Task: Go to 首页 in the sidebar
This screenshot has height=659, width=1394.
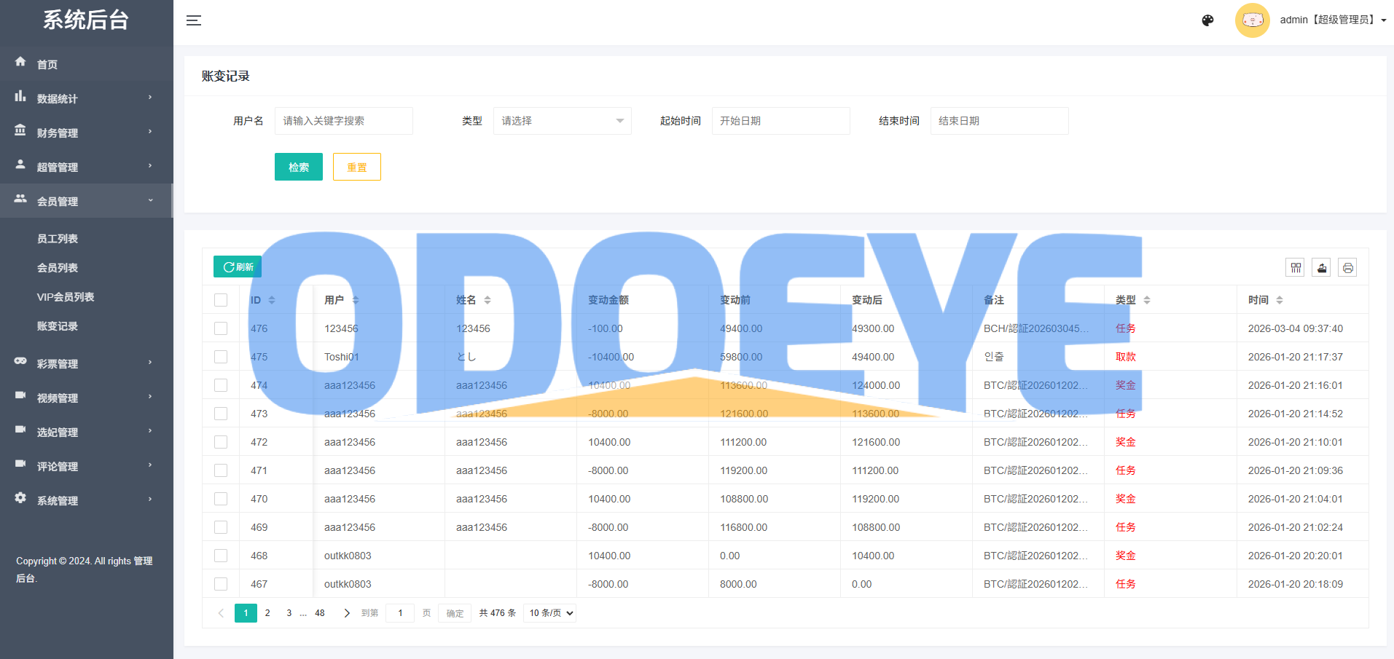Action: coord(47,64)
